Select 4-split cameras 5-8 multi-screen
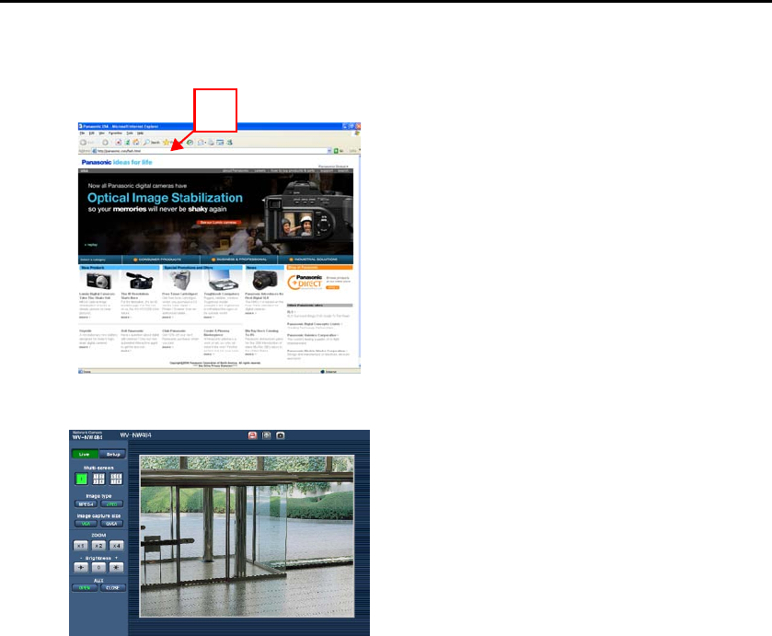 tap(116, 479)
